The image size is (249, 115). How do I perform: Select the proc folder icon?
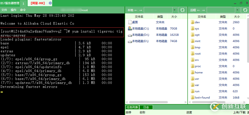pos(193,66)
